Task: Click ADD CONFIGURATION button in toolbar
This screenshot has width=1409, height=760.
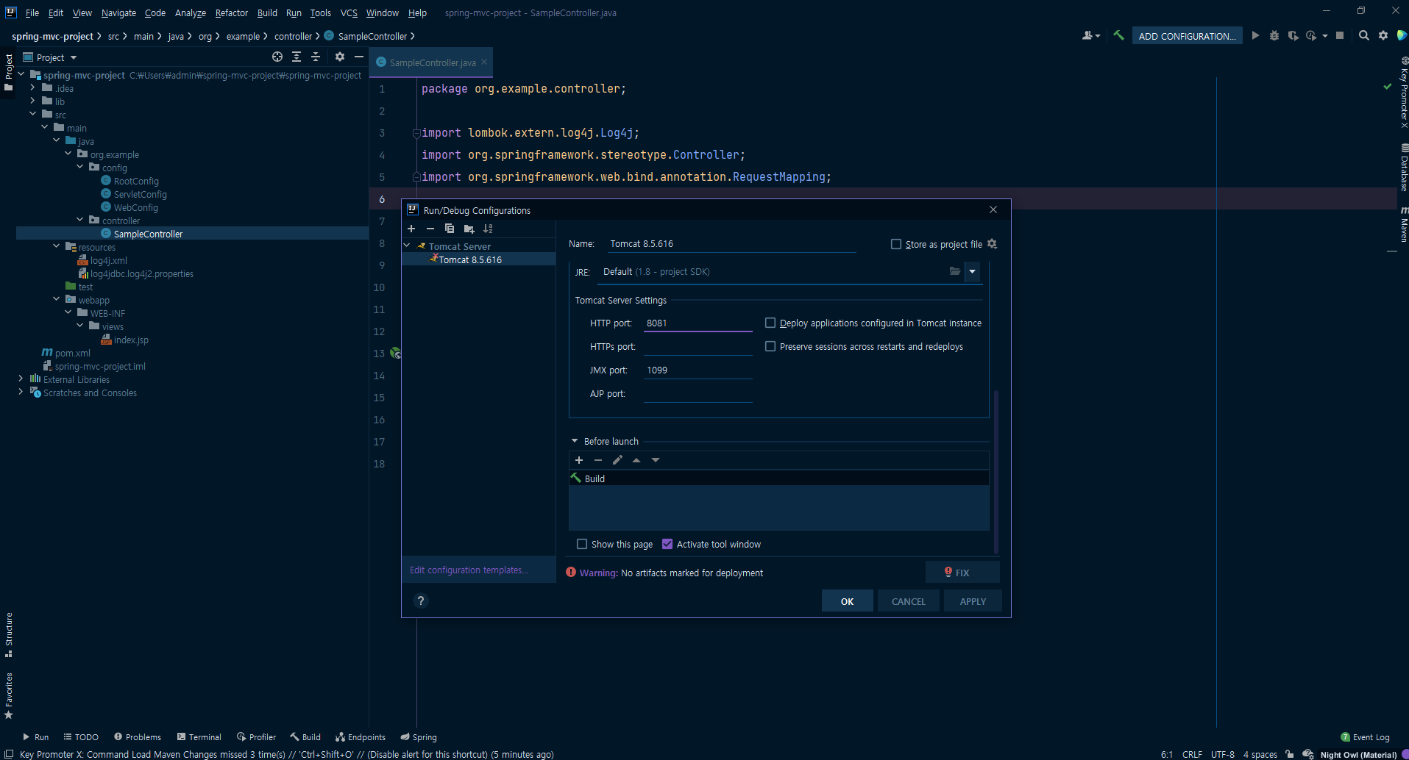Action: click(1188, 36)
